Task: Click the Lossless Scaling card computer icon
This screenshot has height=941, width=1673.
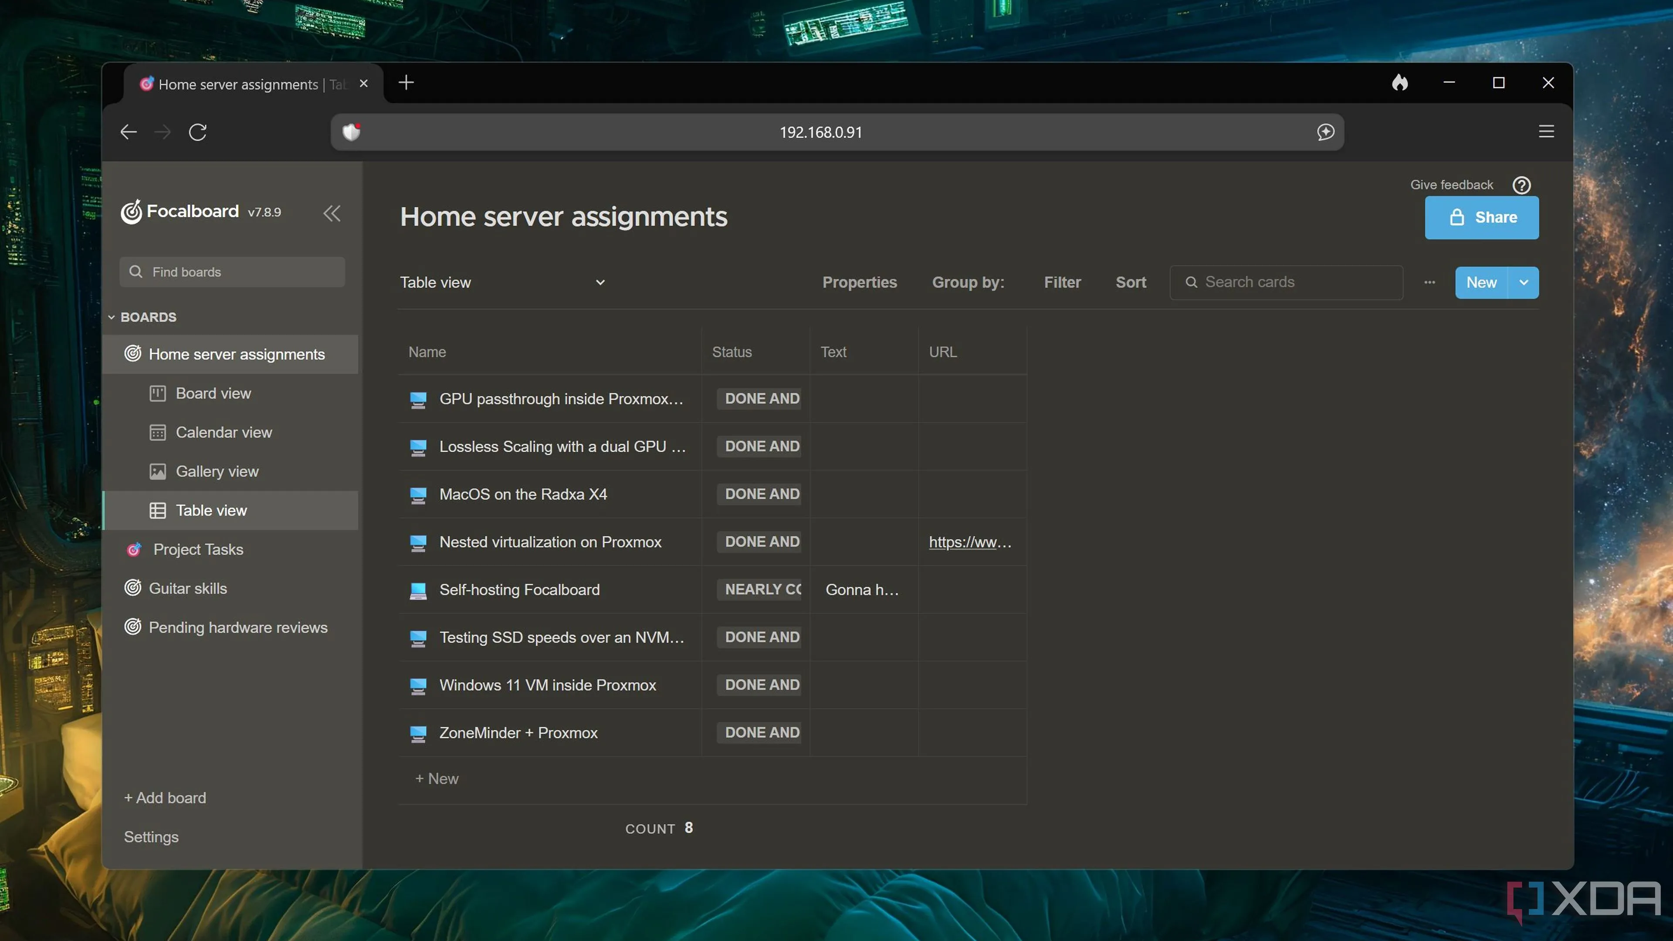Action: pos(418,447)
